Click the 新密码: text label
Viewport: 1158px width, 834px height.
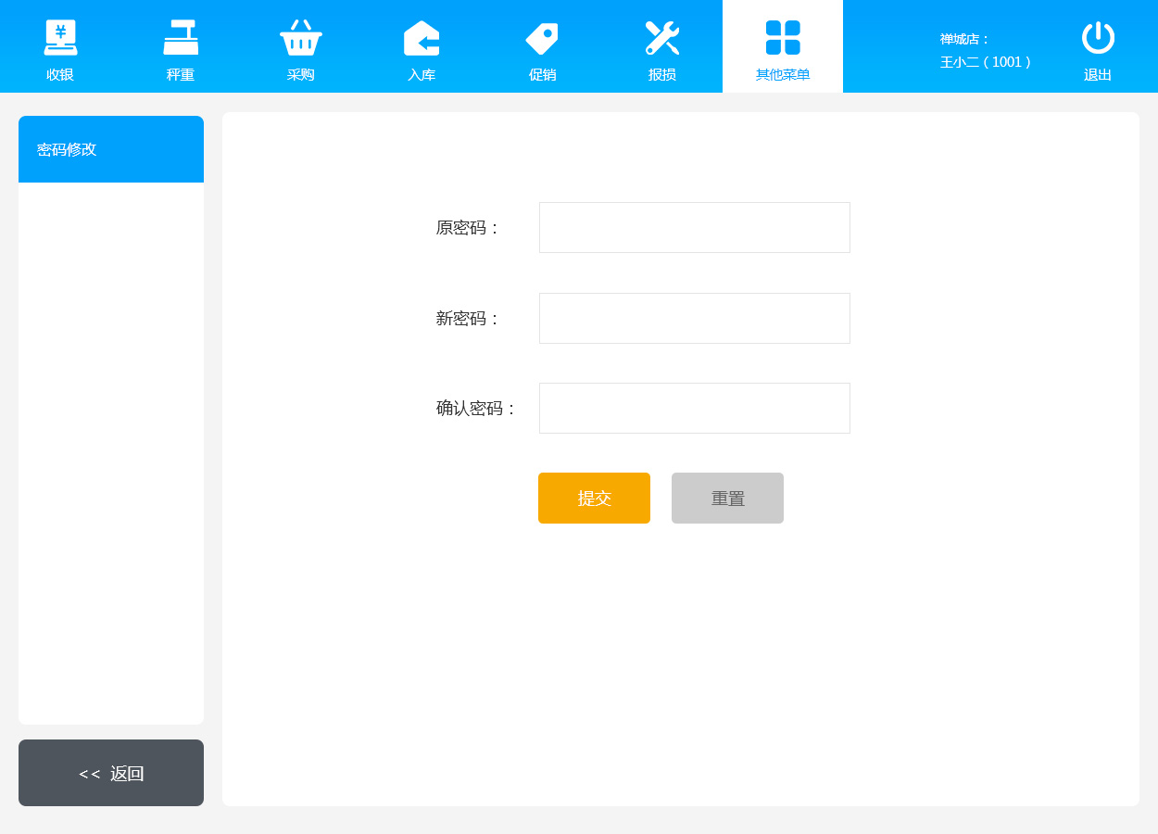coord(468,319)
